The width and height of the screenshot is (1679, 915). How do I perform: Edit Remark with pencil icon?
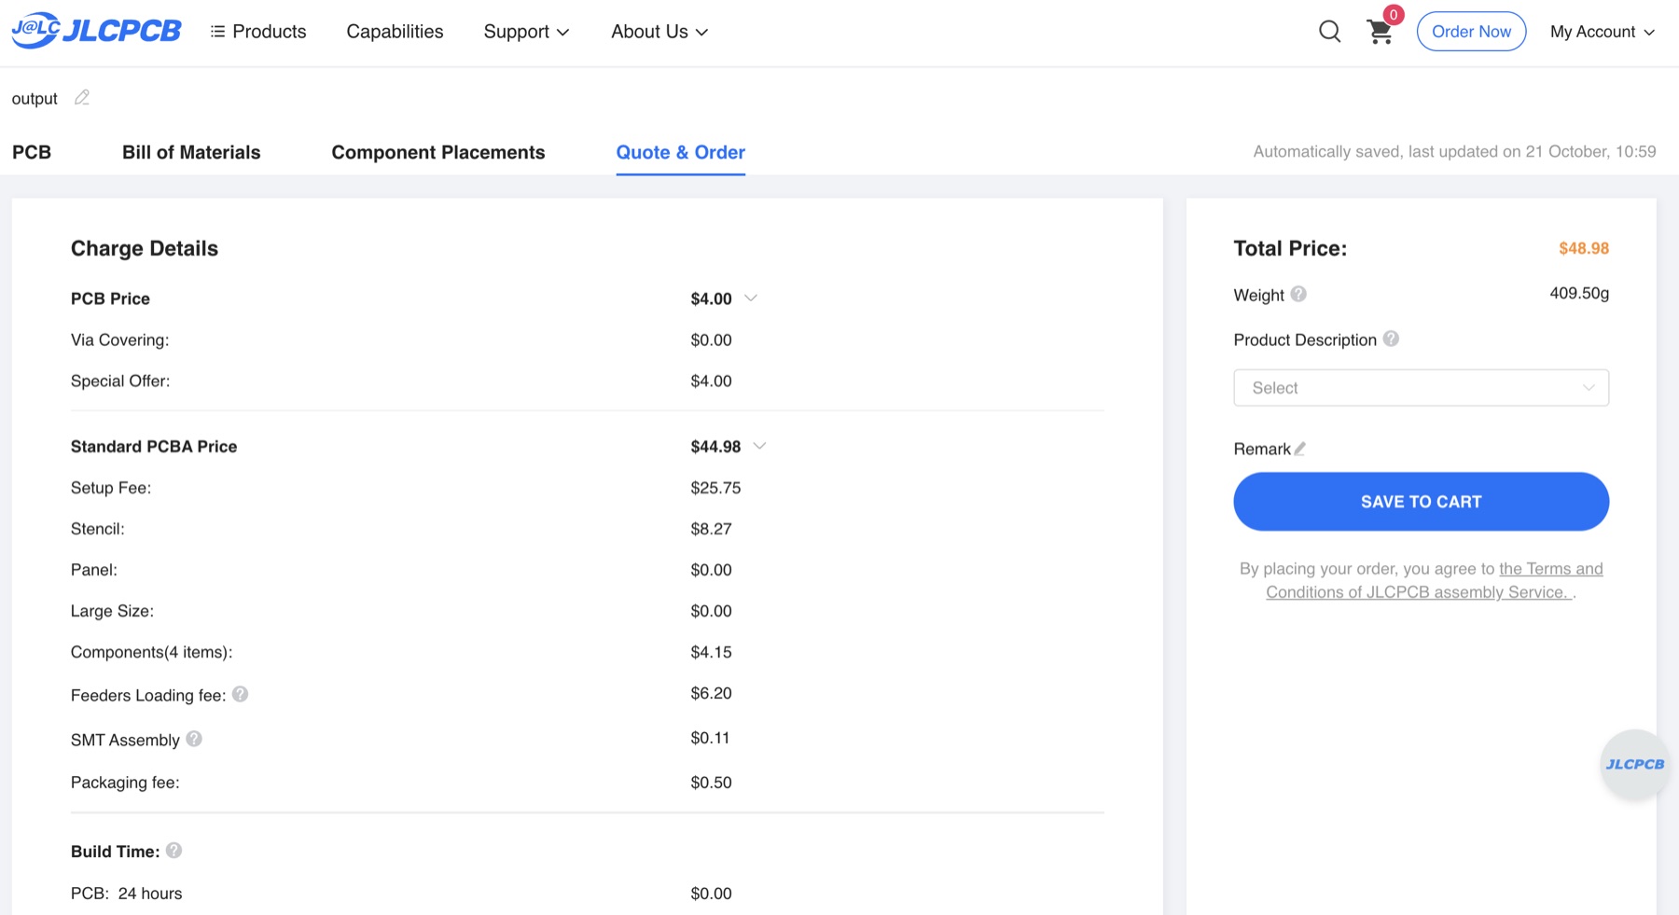point(1299,449)
